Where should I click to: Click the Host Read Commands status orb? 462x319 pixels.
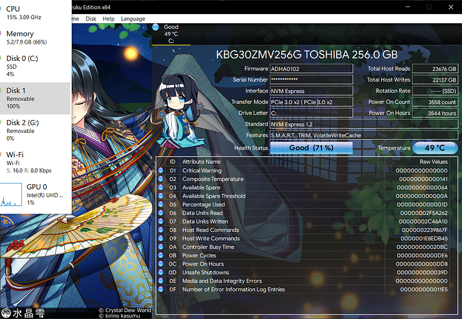(160, 230)
